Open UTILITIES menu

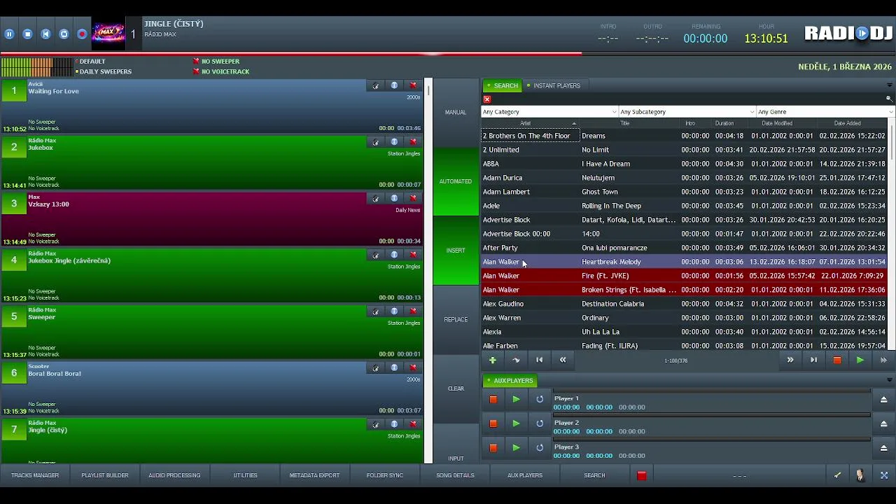click(245, 475)
